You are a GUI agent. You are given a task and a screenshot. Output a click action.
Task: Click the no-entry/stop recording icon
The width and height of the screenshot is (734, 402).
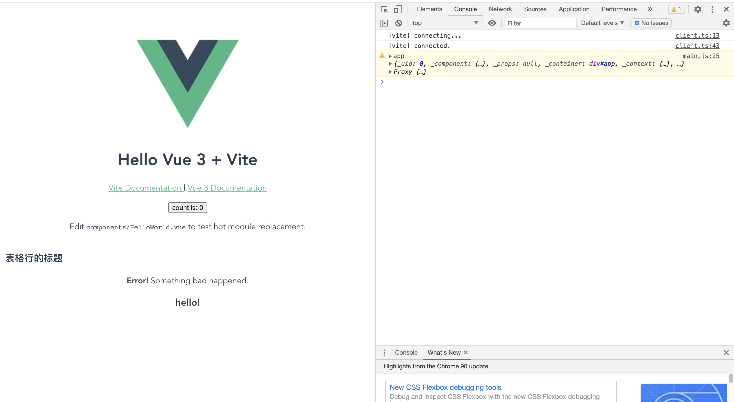click(399, 22)
